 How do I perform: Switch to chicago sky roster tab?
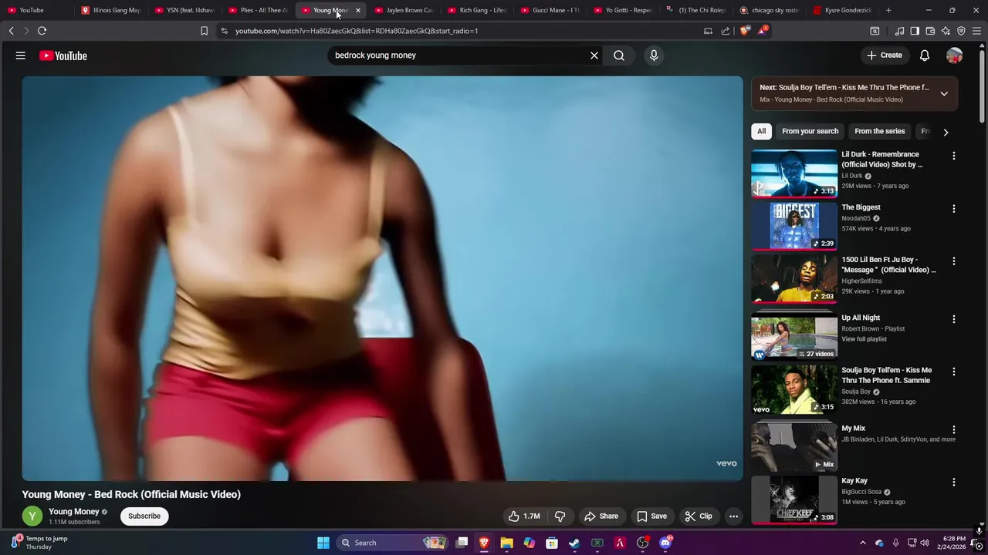(x=770, y=10)
